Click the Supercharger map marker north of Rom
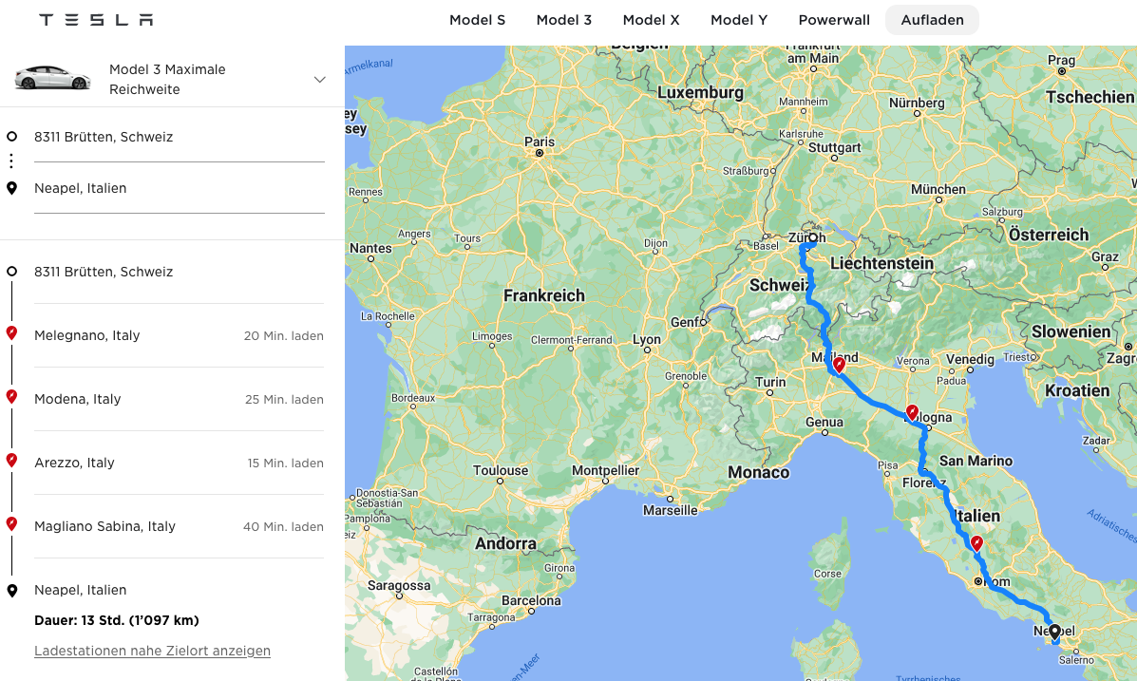Viewport: 1137px width, 681px height. coord(976,544)
